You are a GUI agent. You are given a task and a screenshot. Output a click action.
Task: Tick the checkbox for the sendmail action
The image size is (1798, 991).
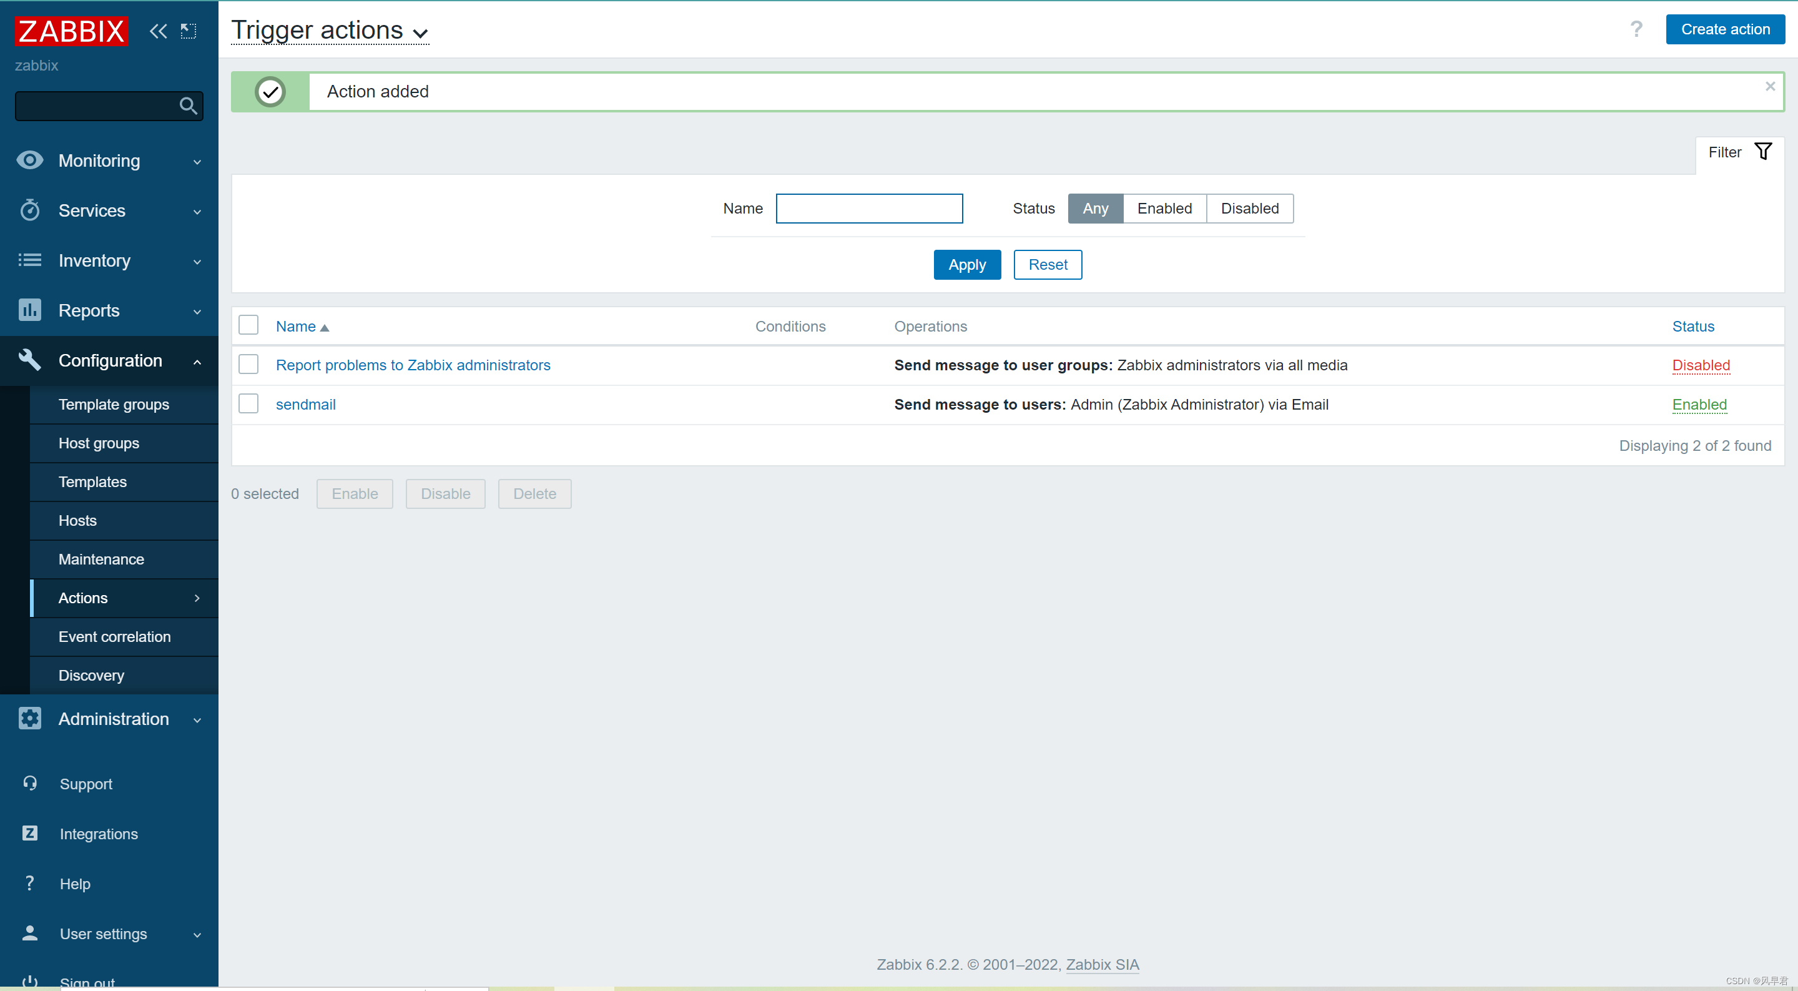(x=248, y=405)
